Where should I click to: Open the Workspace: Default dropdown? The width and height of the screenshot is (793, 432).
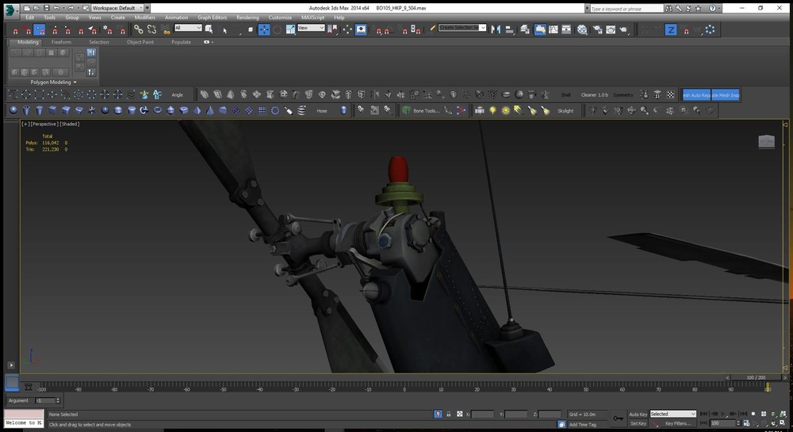(117, 7)
